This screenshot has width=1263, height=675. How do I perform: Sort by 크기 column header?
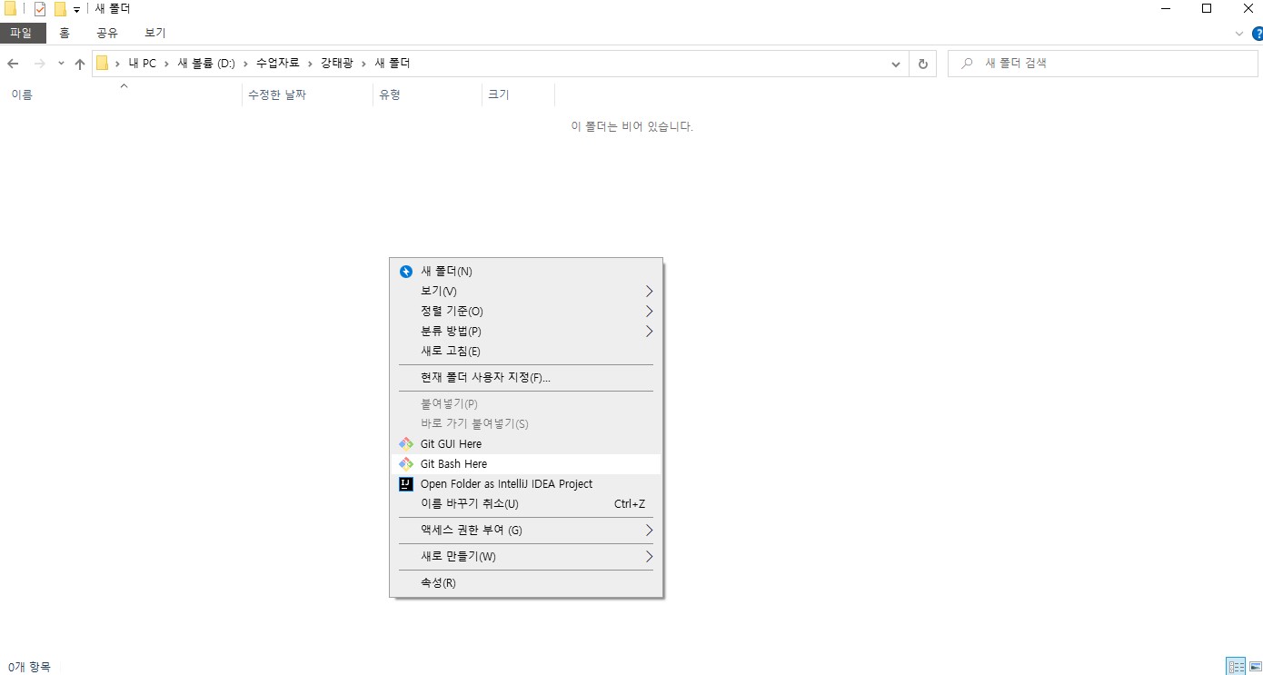point(518,94)
